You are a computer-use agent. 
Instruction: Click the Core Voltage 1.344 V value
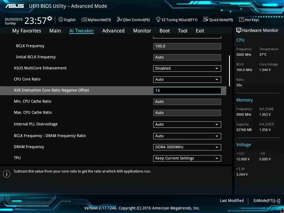pyautogui.click(x=265, y=70)
